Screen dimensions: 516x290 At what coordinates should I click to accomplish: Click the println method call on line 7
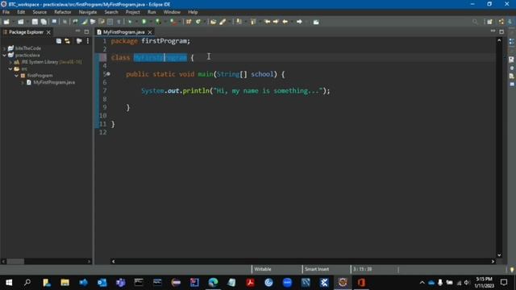point(196,91)
